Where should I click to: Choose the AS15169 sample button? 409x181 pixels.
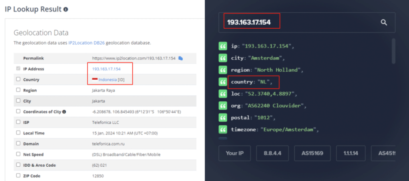[312, 153]
